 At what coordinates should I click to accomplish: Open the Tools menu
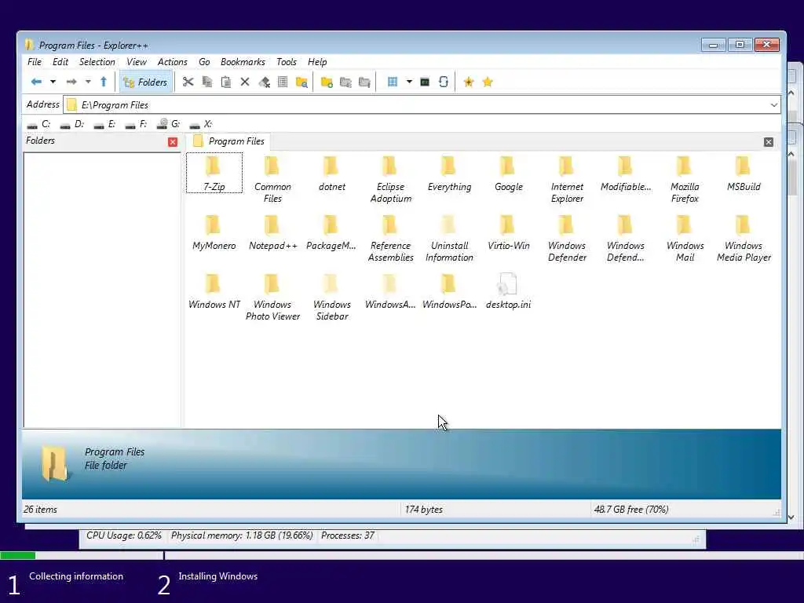coord(286,62)
